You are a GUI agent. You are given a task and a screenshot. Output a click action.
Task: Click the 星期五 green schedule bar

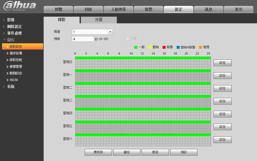tap(143, 122)
